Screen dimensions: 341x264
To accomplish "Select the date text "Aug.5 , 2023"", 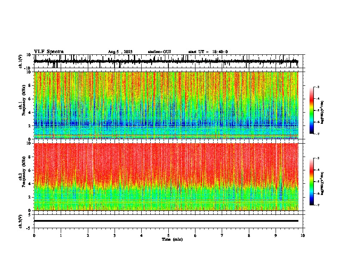I will 120,52.
